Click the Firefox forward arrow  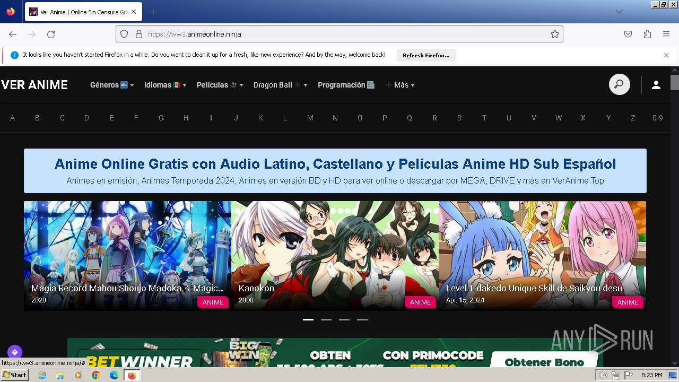point(32,34)
